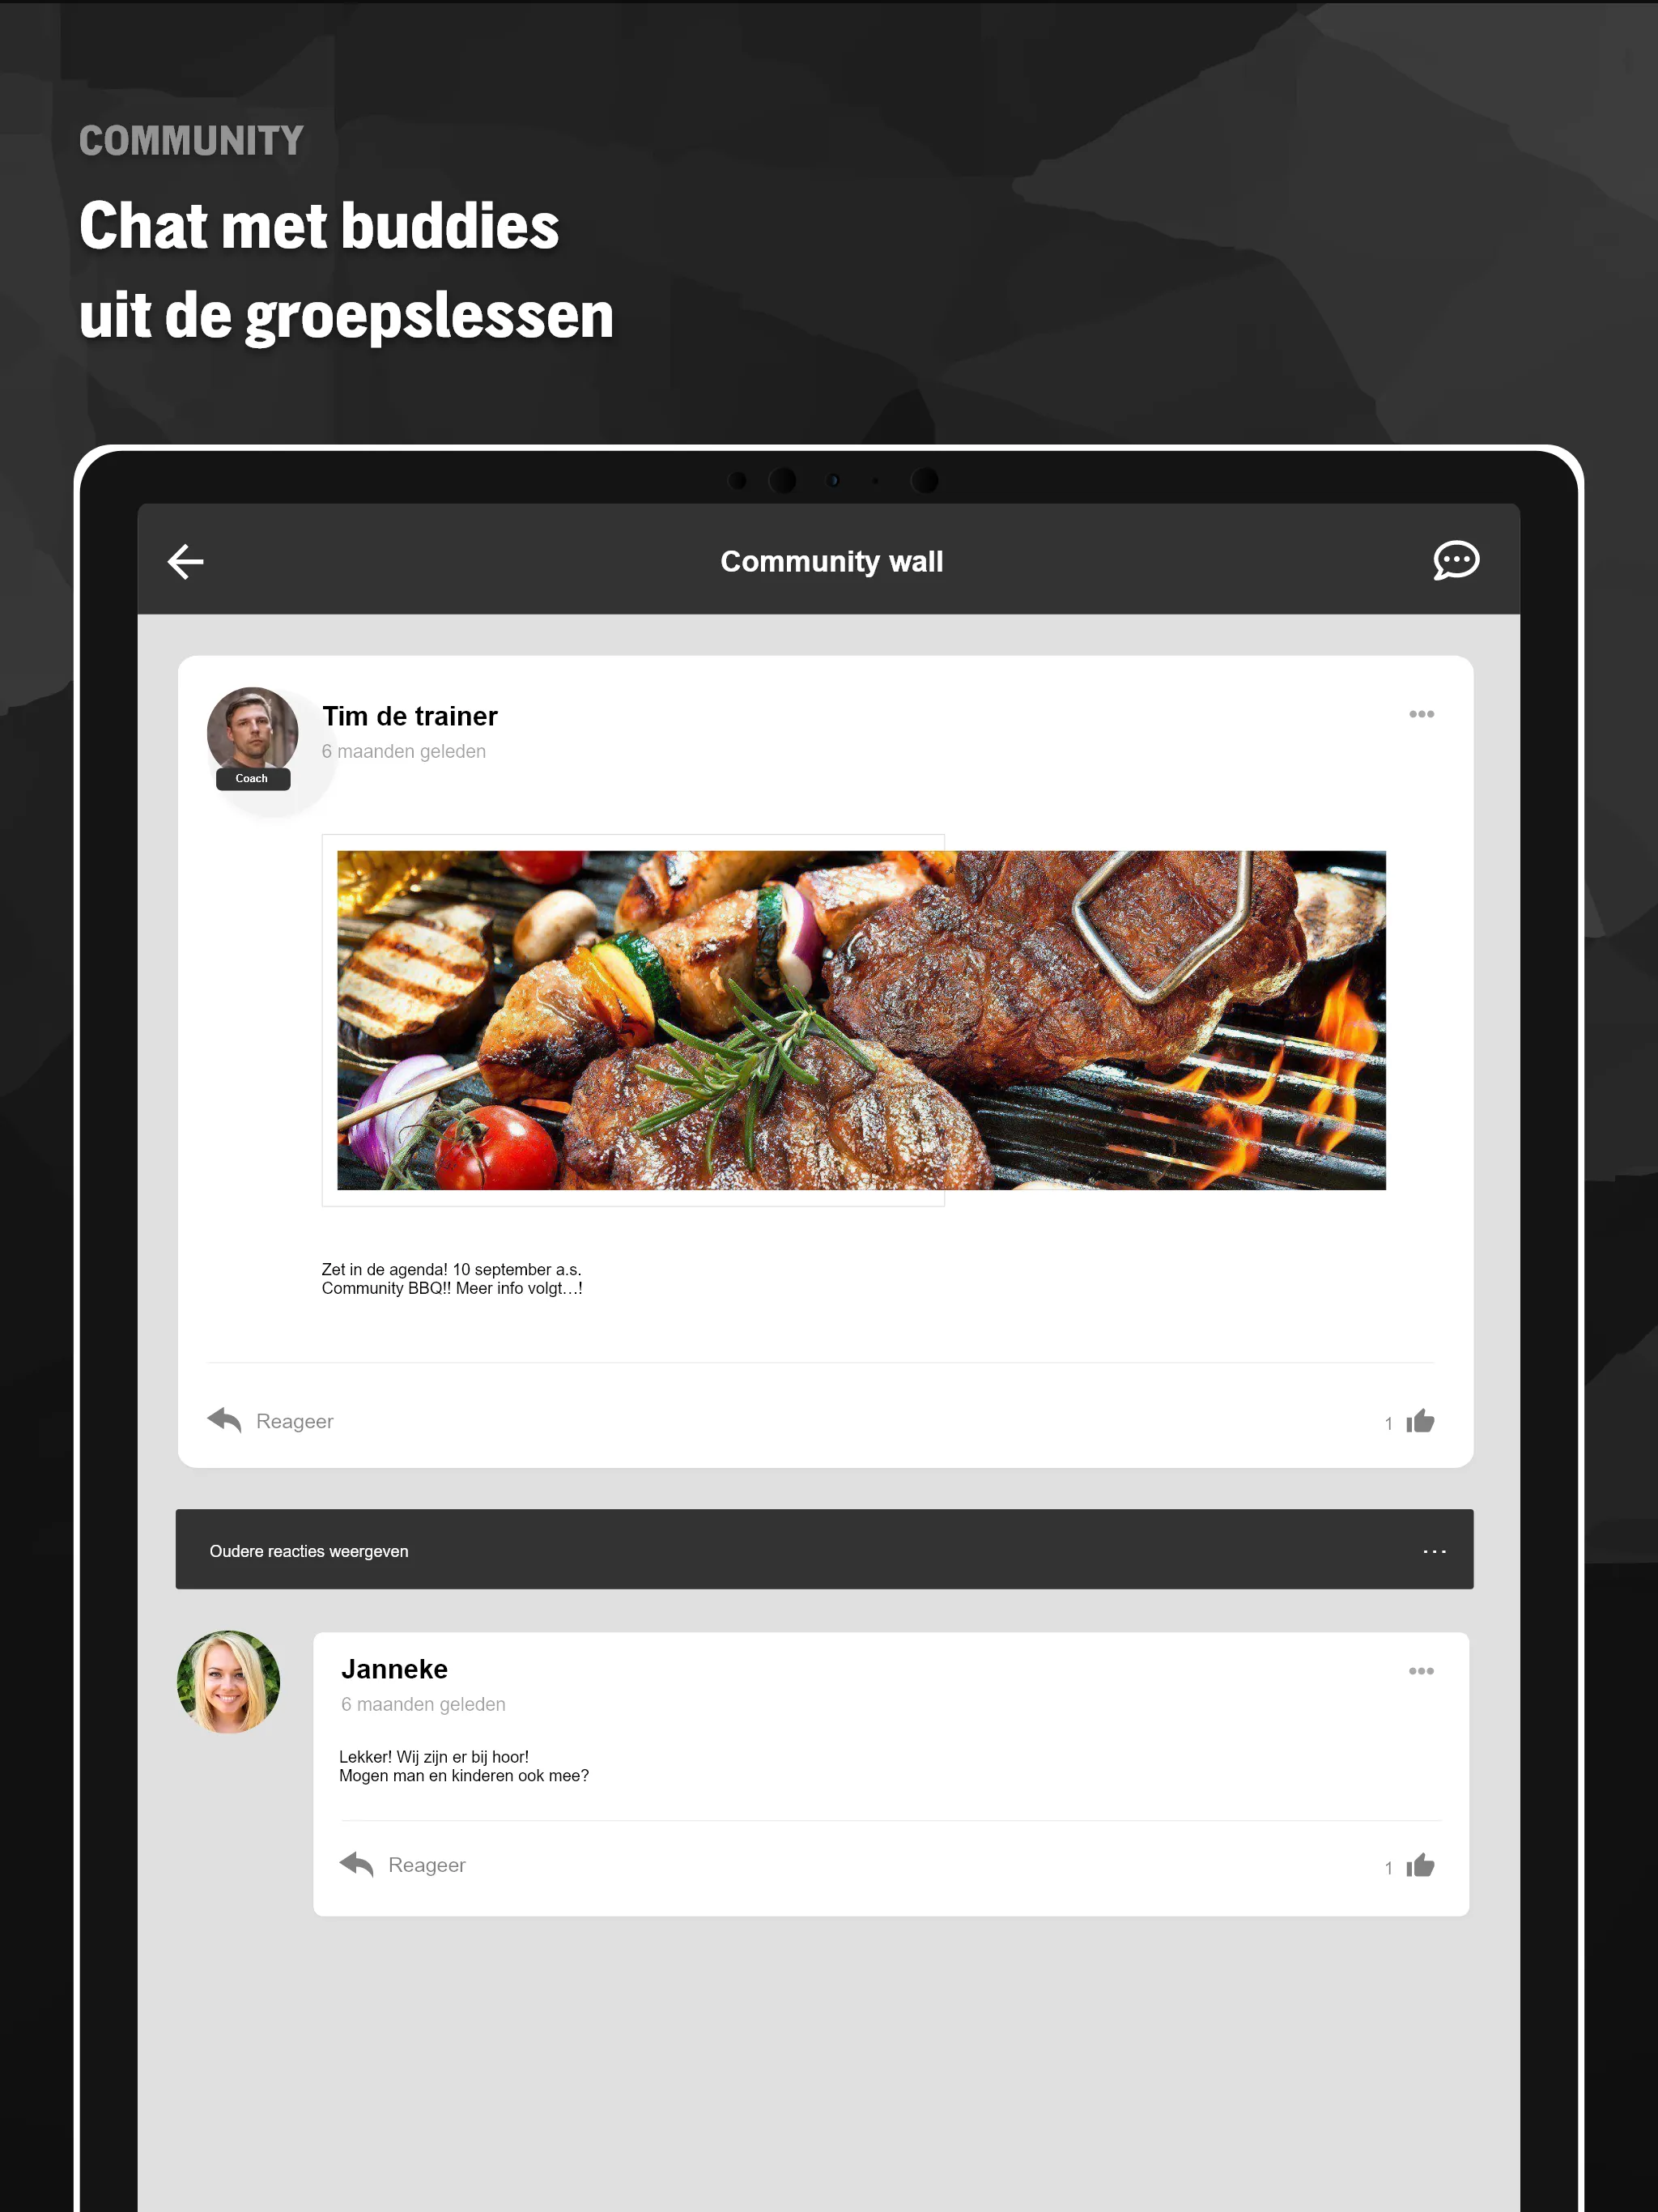Click the like/thumbs-up icon on Janneke's comment
This screenshot has width=1658, height=2212.
(1419, 1865)
